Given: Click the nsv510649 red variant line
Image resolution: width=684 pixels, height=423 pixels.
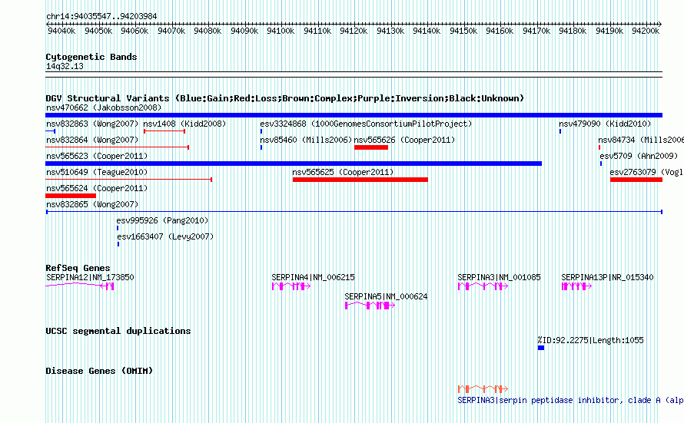Looking at the screenshot, I should click(128, 180).
